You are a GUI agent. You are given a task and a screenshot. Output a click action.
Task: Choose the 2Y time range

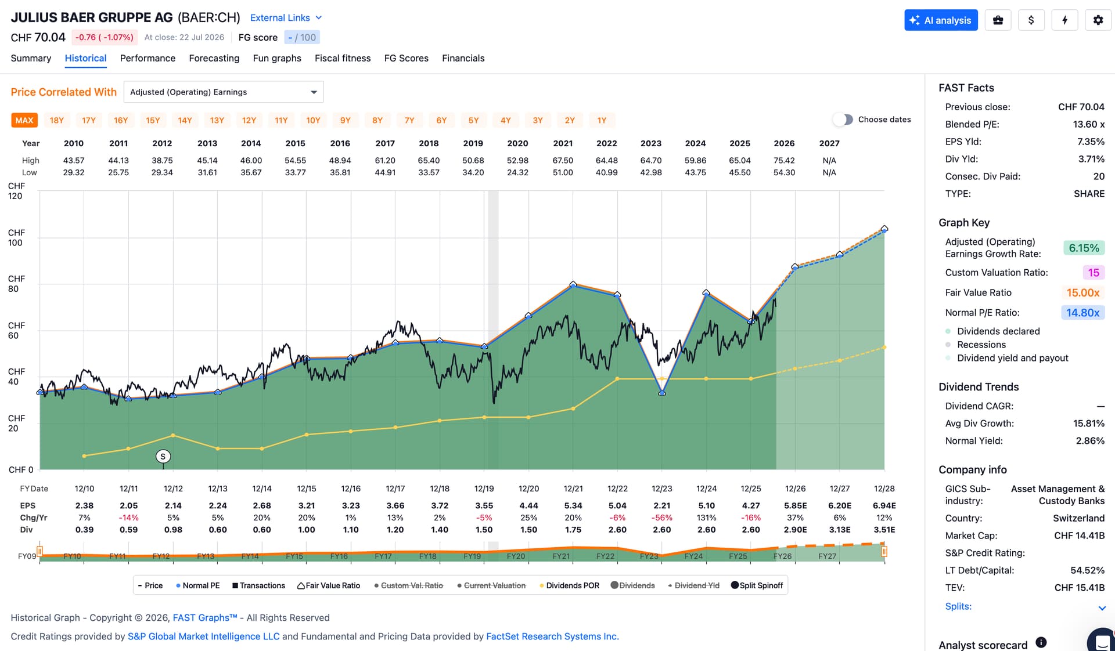[x=570, y=120]
